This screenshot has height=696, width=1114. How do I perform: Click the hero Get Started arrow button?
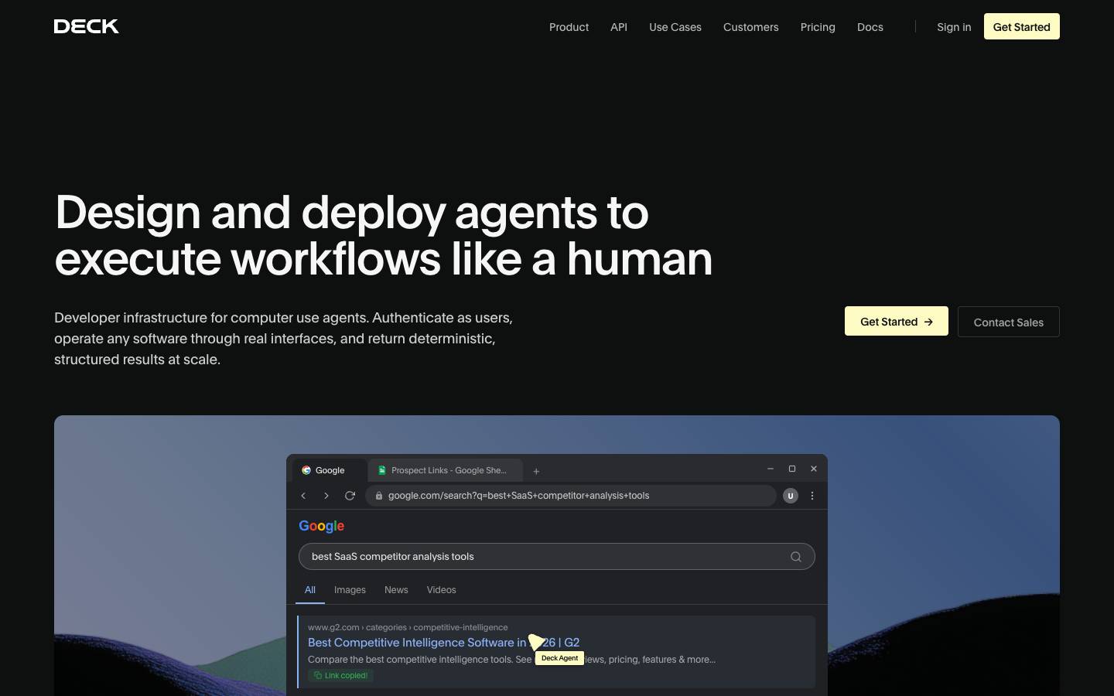(897, 322)
